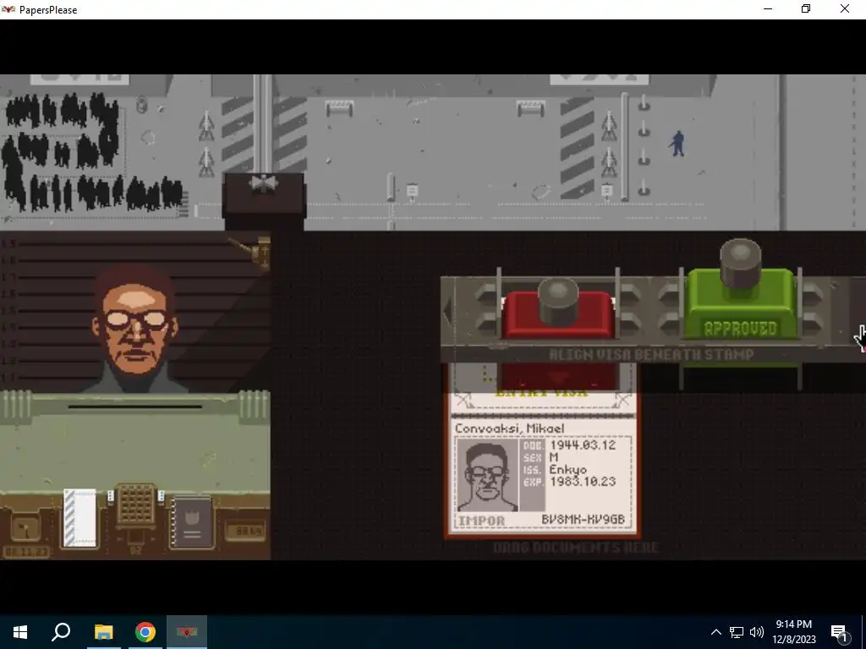Show hidden system tray icons

click(x=715, y=632)
